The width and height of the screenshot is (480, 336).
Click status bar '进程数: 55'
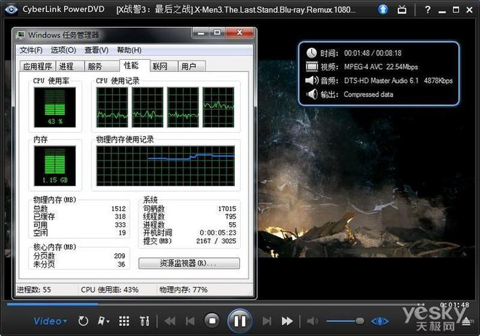34,289
